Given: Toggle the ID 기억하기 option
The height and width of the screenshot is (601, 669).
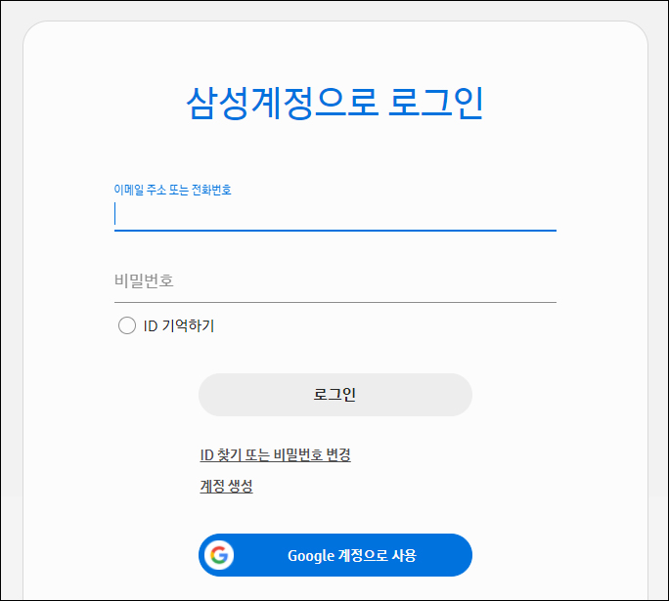Looking at the screenshot, I should (x=127, y=325).
